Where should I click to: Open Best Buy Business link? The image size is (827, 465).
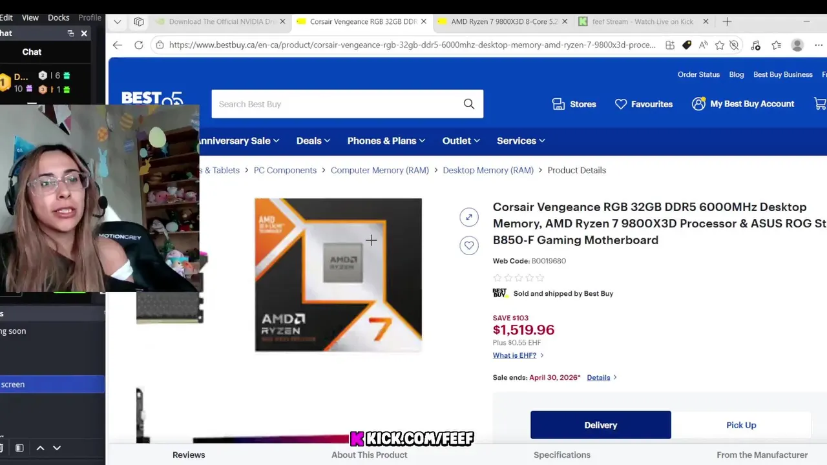coord(782,74)
